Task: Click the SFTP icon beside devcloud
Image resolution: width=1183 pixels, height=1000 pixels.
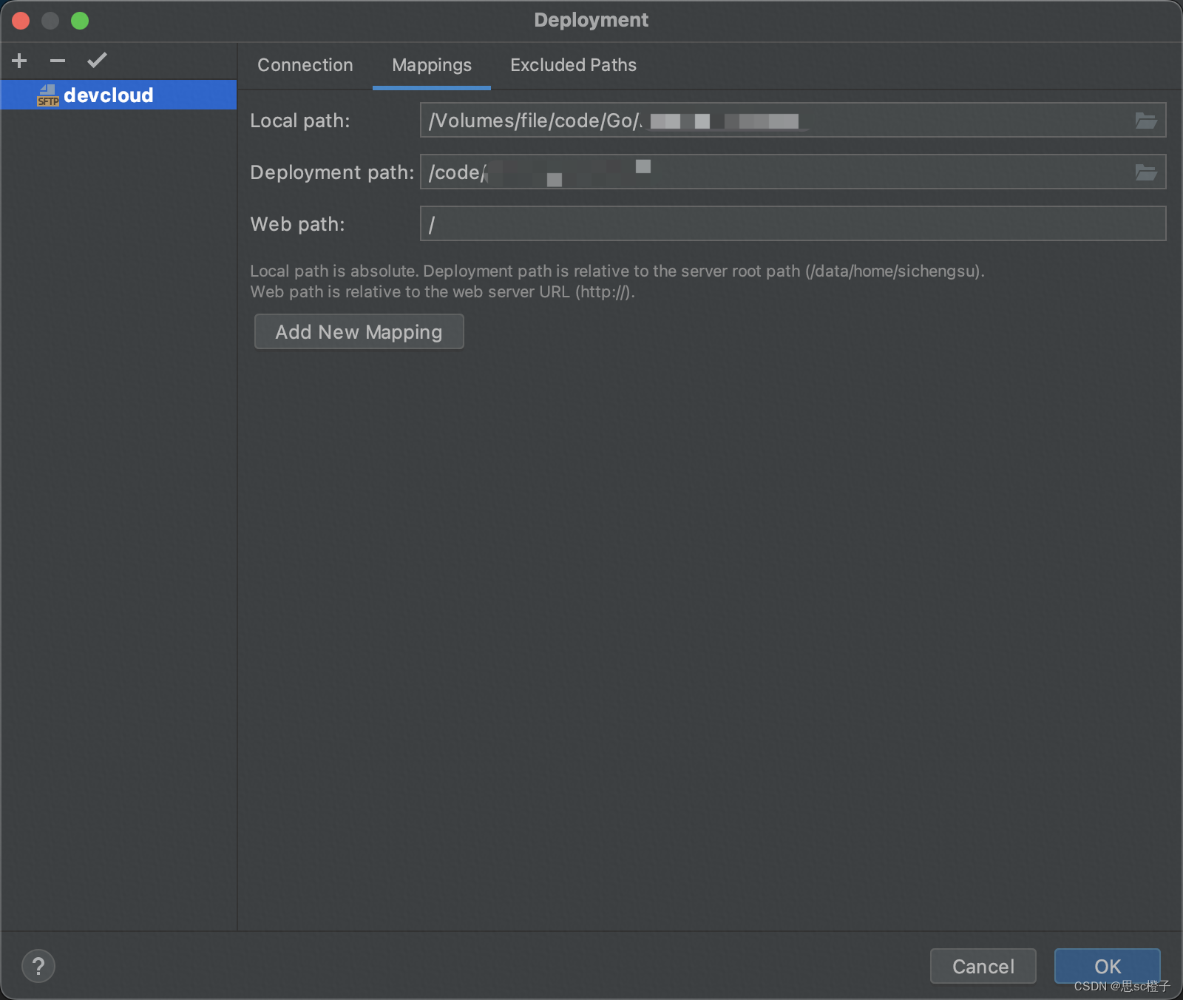Action: pos(47,95)
